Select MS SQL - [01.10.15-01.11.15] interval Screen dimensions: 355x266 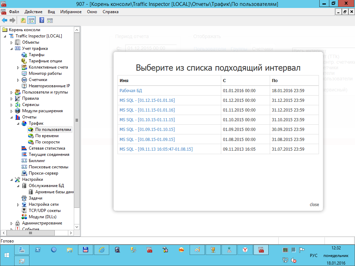click(147, 119)
